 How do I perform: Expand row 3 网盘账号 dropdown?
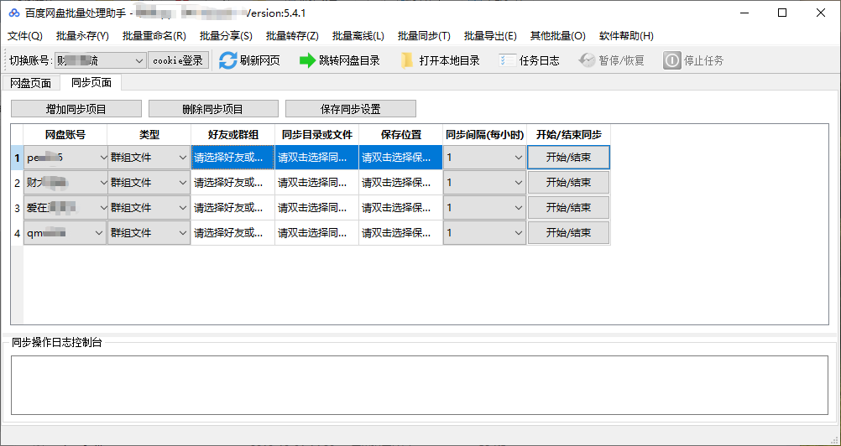[65, 208]
